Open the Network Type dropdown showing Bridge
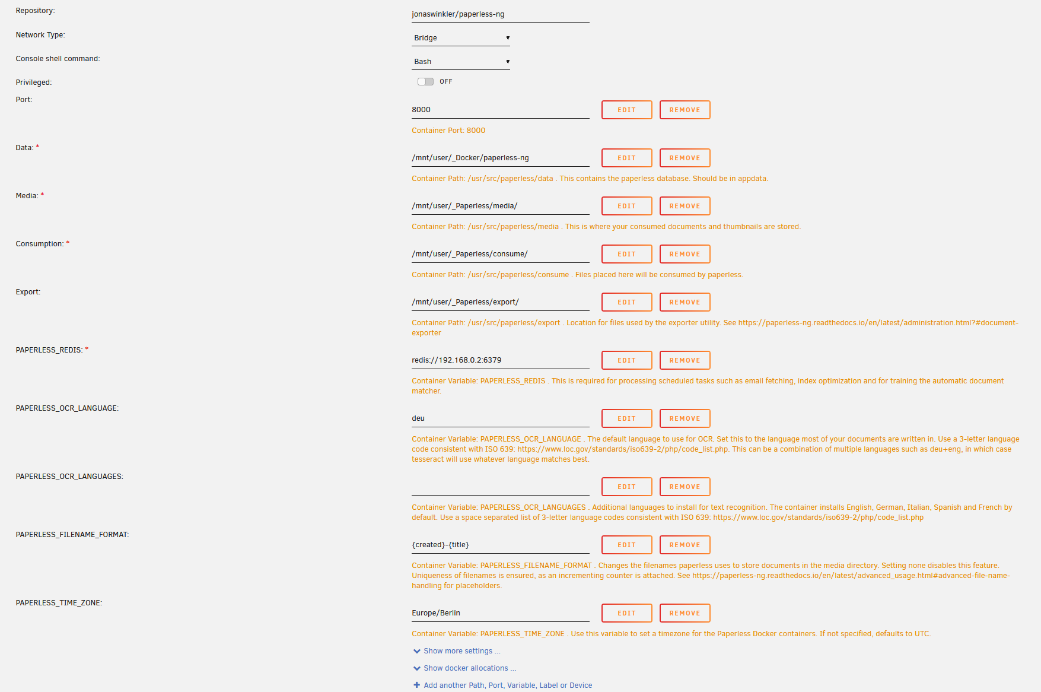The image size is (1041, 692). click(x=461, y=38)
